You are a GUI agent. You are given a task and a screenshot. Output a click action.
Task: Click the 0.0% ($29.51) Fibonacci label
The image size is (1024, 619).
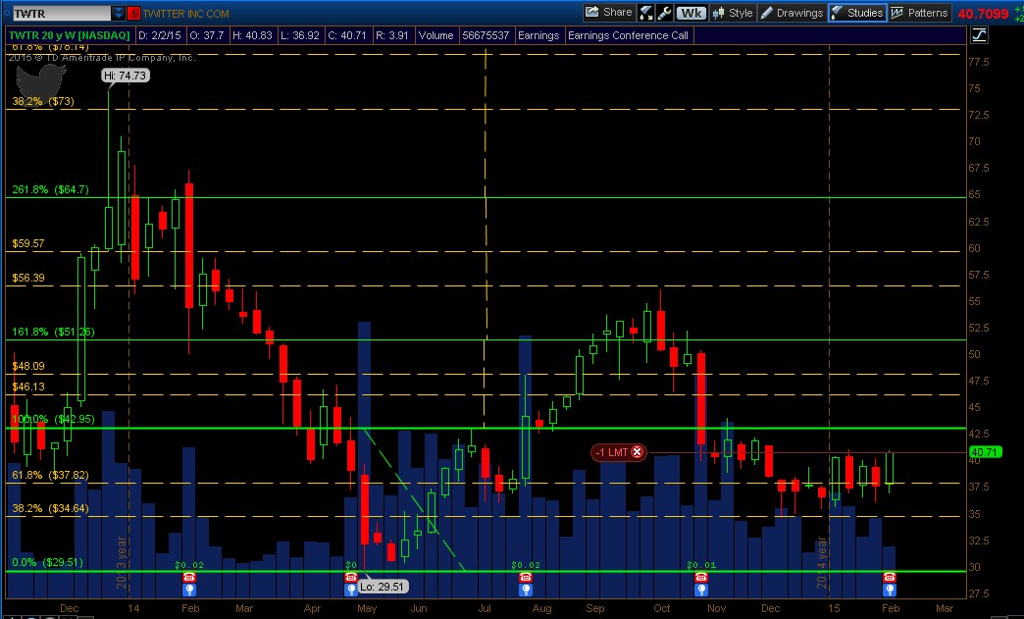click(x=48, y=562)
